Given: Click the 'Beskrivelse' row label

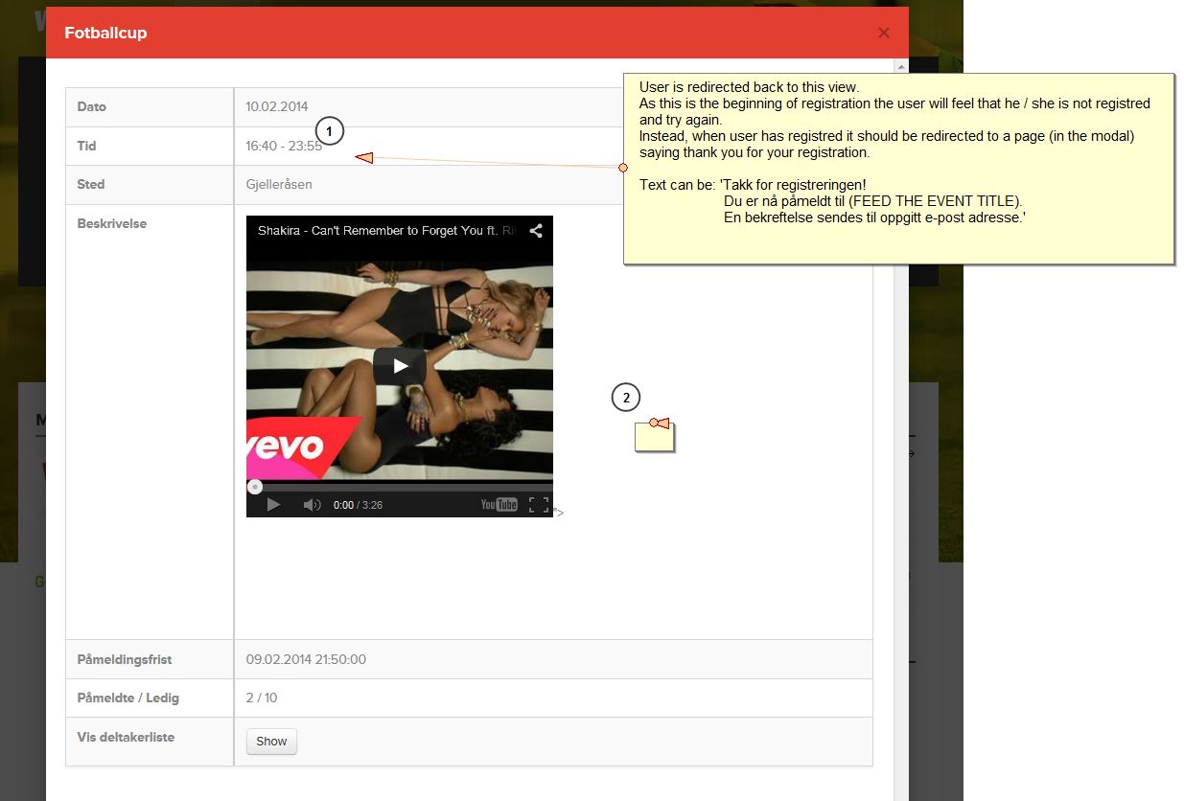Looking at the screenshot, I should click(x=112, y=224).
